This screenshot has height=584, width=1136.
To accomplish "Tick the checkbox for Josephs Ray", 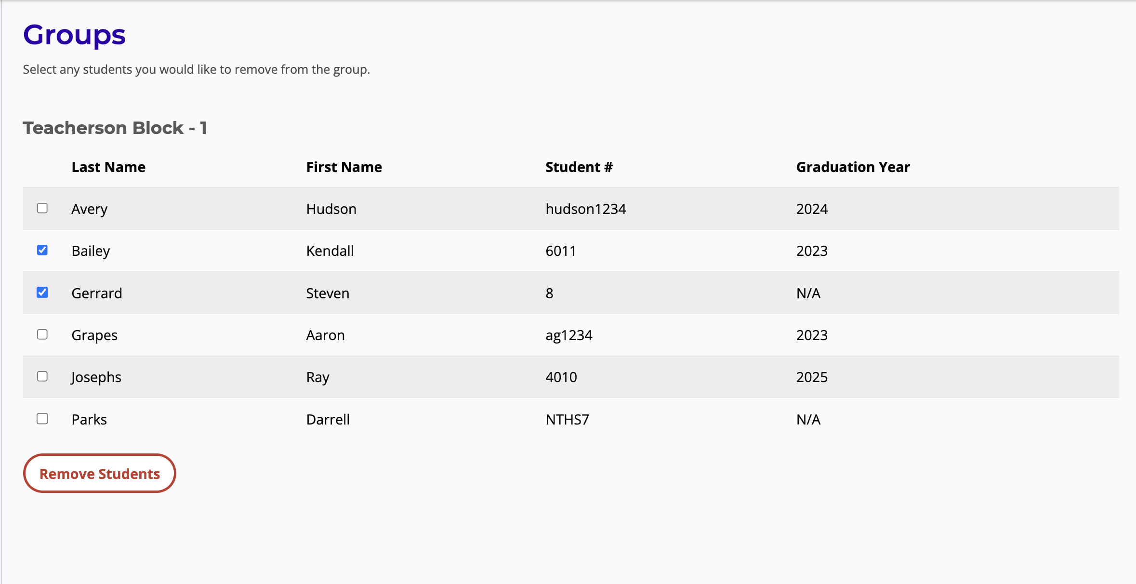I will [x=42, y=376].
